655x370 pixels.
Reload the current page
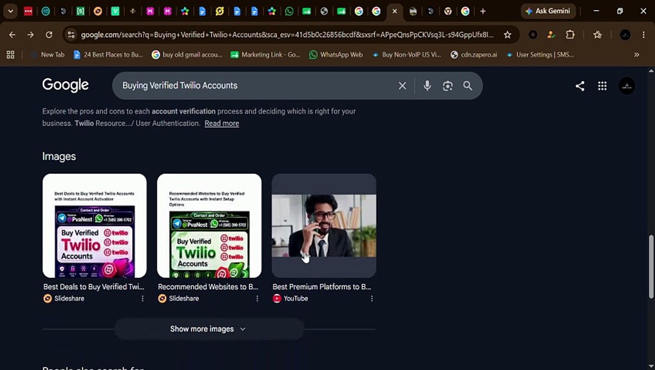49,35
